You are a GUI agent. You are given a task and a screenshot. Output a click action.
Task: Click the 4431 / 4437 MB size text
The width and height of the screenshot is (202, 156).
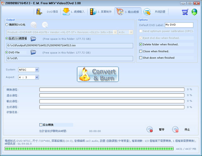click(186, 149)
